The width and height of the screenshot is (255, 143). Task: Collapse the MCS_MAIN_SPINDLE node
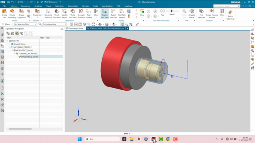point(10,47)
